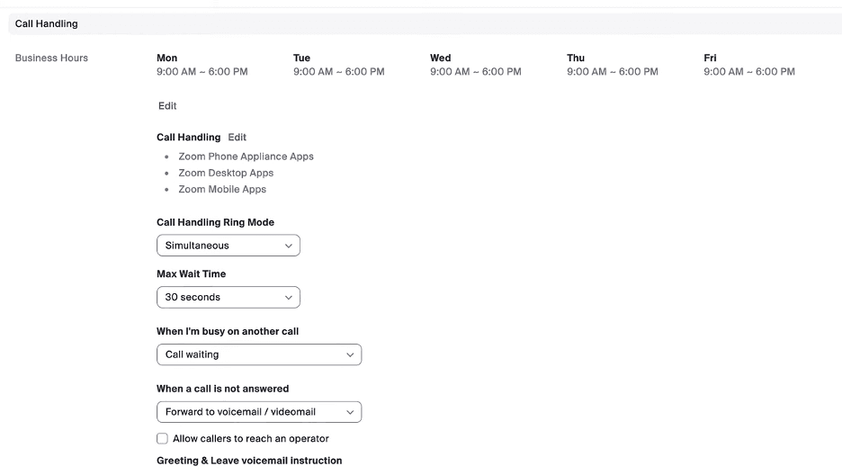Viewport: 842px width, 475px height.
Task: Expand the Forward to voicemail / videomail dropdown
Action: click(258, 412)
